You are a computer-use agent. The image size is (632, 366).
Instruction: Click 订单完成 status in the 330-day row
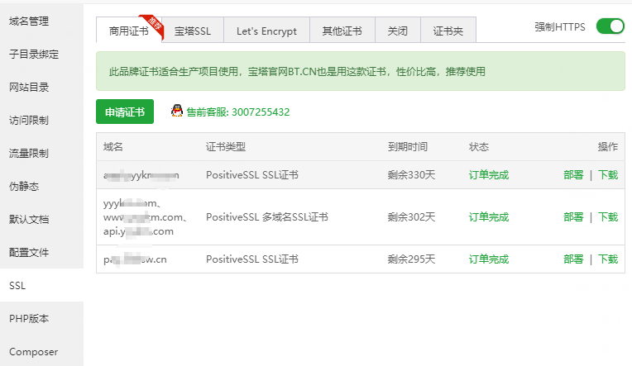point(489,175)
